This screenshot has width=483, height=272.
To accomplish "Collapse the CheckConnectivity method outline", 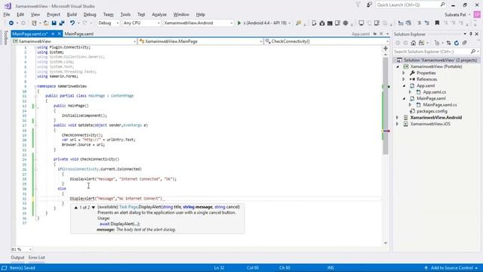I will tap(35, 159).
